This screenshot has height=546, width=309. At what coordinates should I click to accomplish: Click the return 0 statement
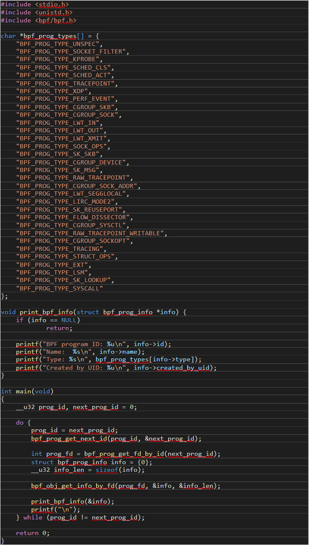(32, 533)
